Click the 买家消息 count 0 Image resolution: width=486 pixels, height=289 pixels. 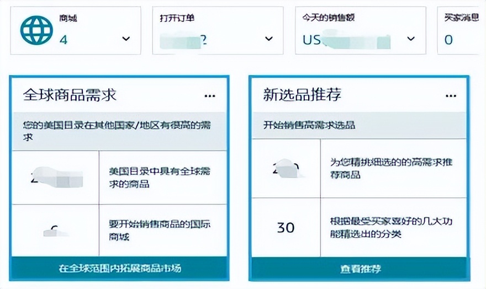tap(448, 40)
